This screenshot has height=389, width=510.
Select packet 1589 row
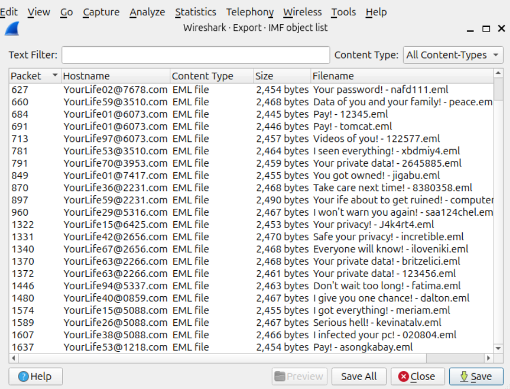pyautogui.click(x=251, y=323)
